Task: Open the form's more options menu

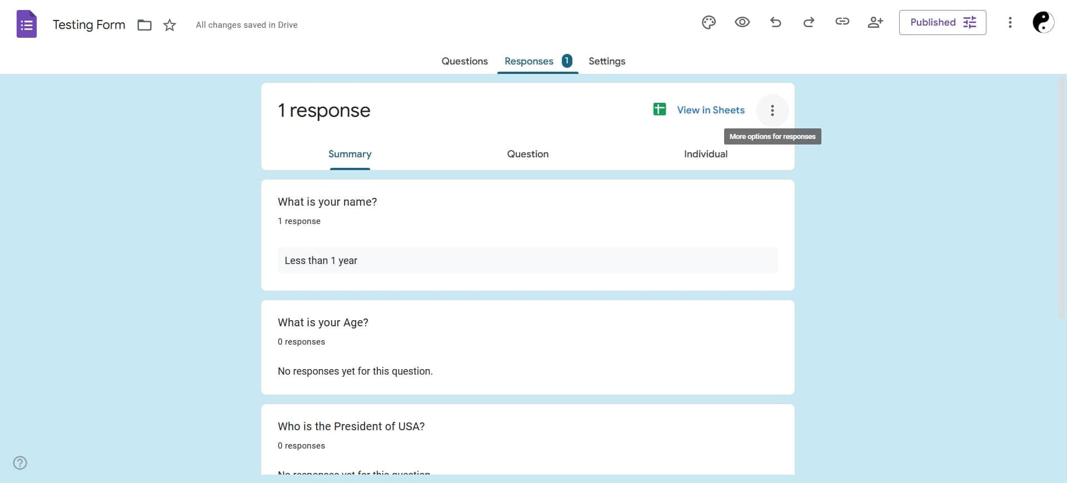Action: click(1010, 22)
